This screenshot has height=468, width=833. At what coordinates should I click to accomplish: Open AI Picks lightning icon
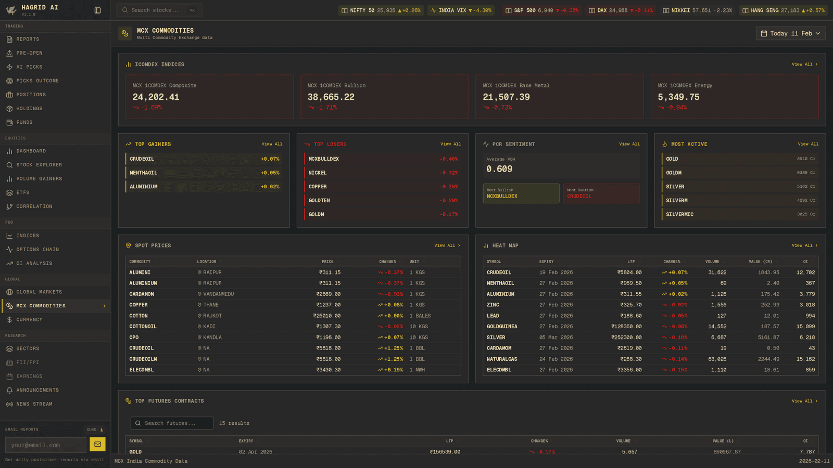click(9, 67)
